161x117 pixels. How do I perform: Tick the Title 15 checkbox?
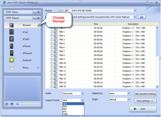[x=52, y=86]
